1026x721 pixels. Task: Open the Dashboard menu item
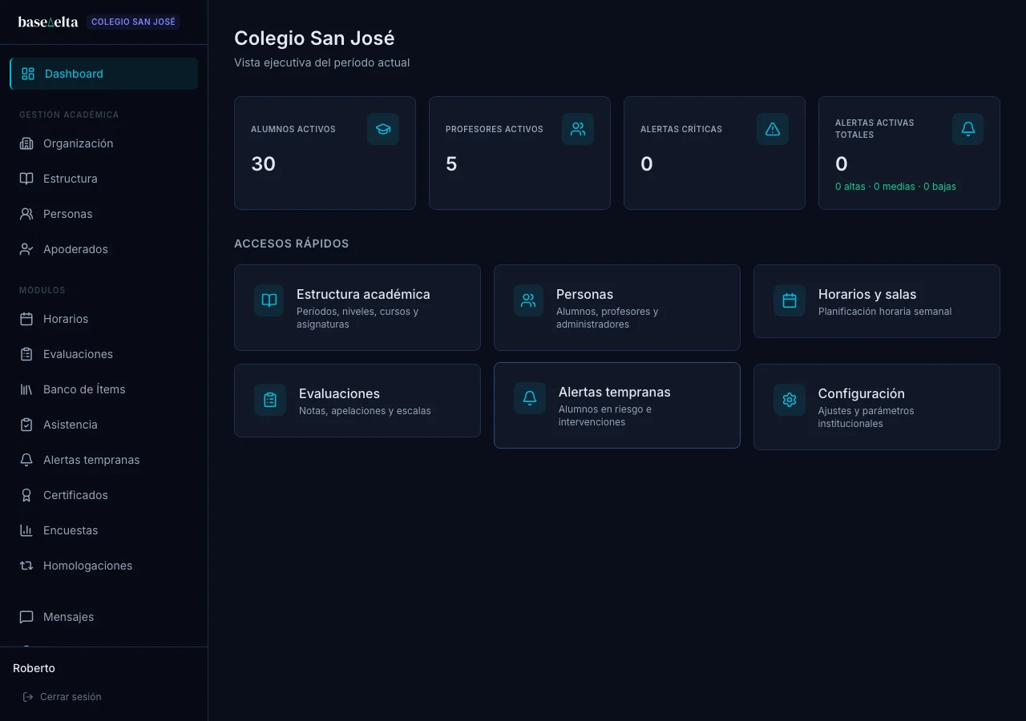point(104,74)
